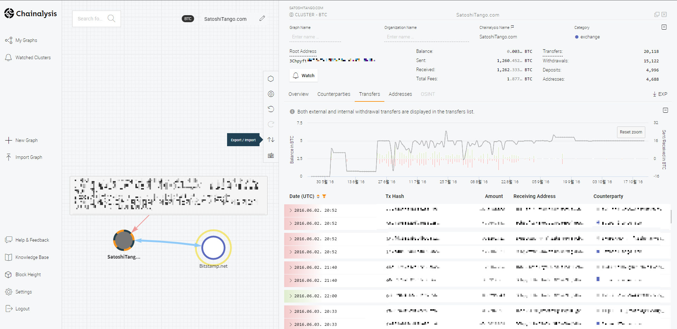Open Block Height page
Image resolution: width=677 pixels, height=329 pixels.
(23, 274)
